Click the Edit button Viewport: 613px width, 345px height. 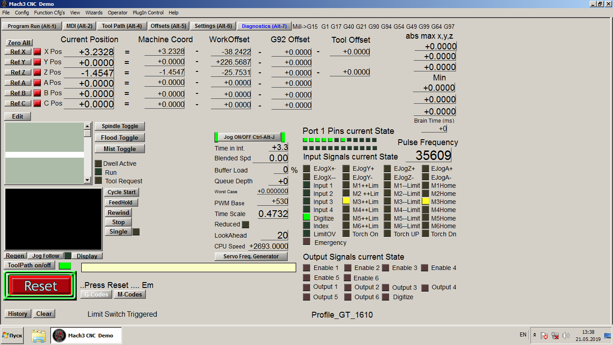coord(18,116)
